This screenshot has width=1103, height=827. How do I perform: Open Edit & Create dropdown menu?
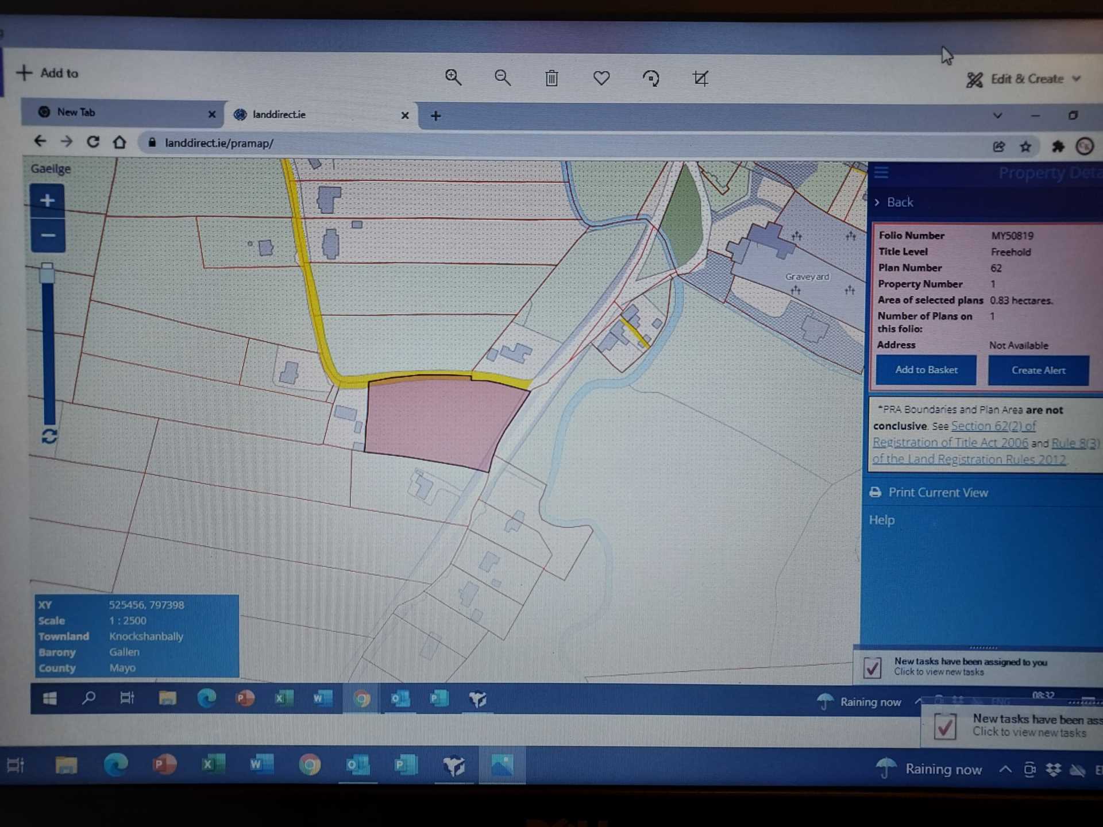[1025, 79]
